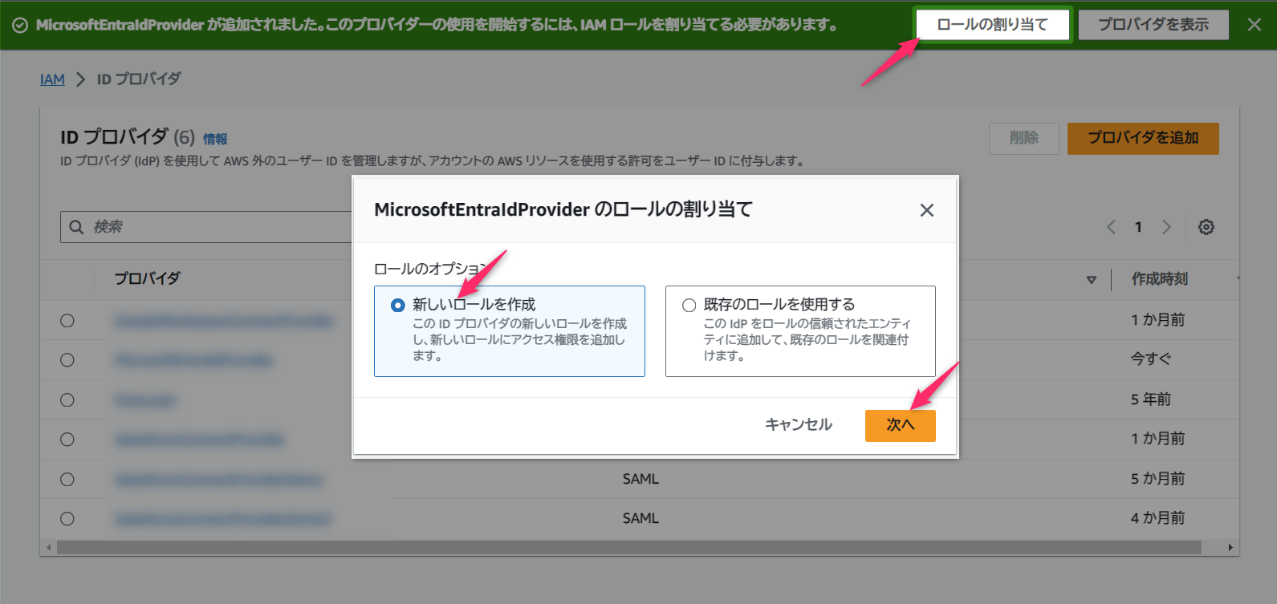Open table settings gear icon

coord(1206,227)
